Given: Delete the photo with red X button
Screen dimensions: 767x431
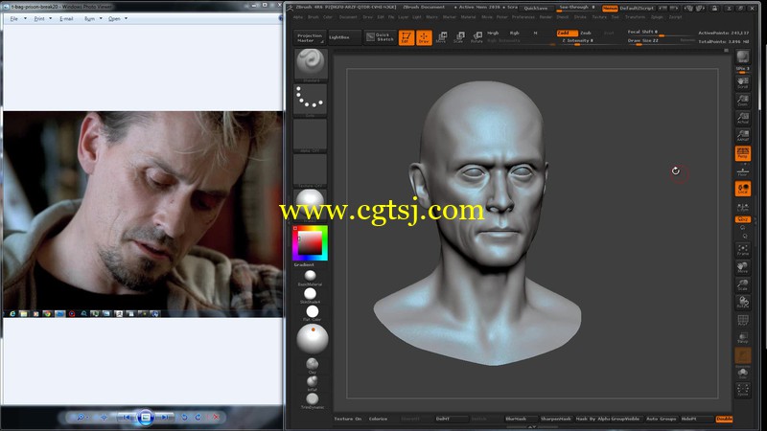Looking at the screenshot, I should coord(216,417).
